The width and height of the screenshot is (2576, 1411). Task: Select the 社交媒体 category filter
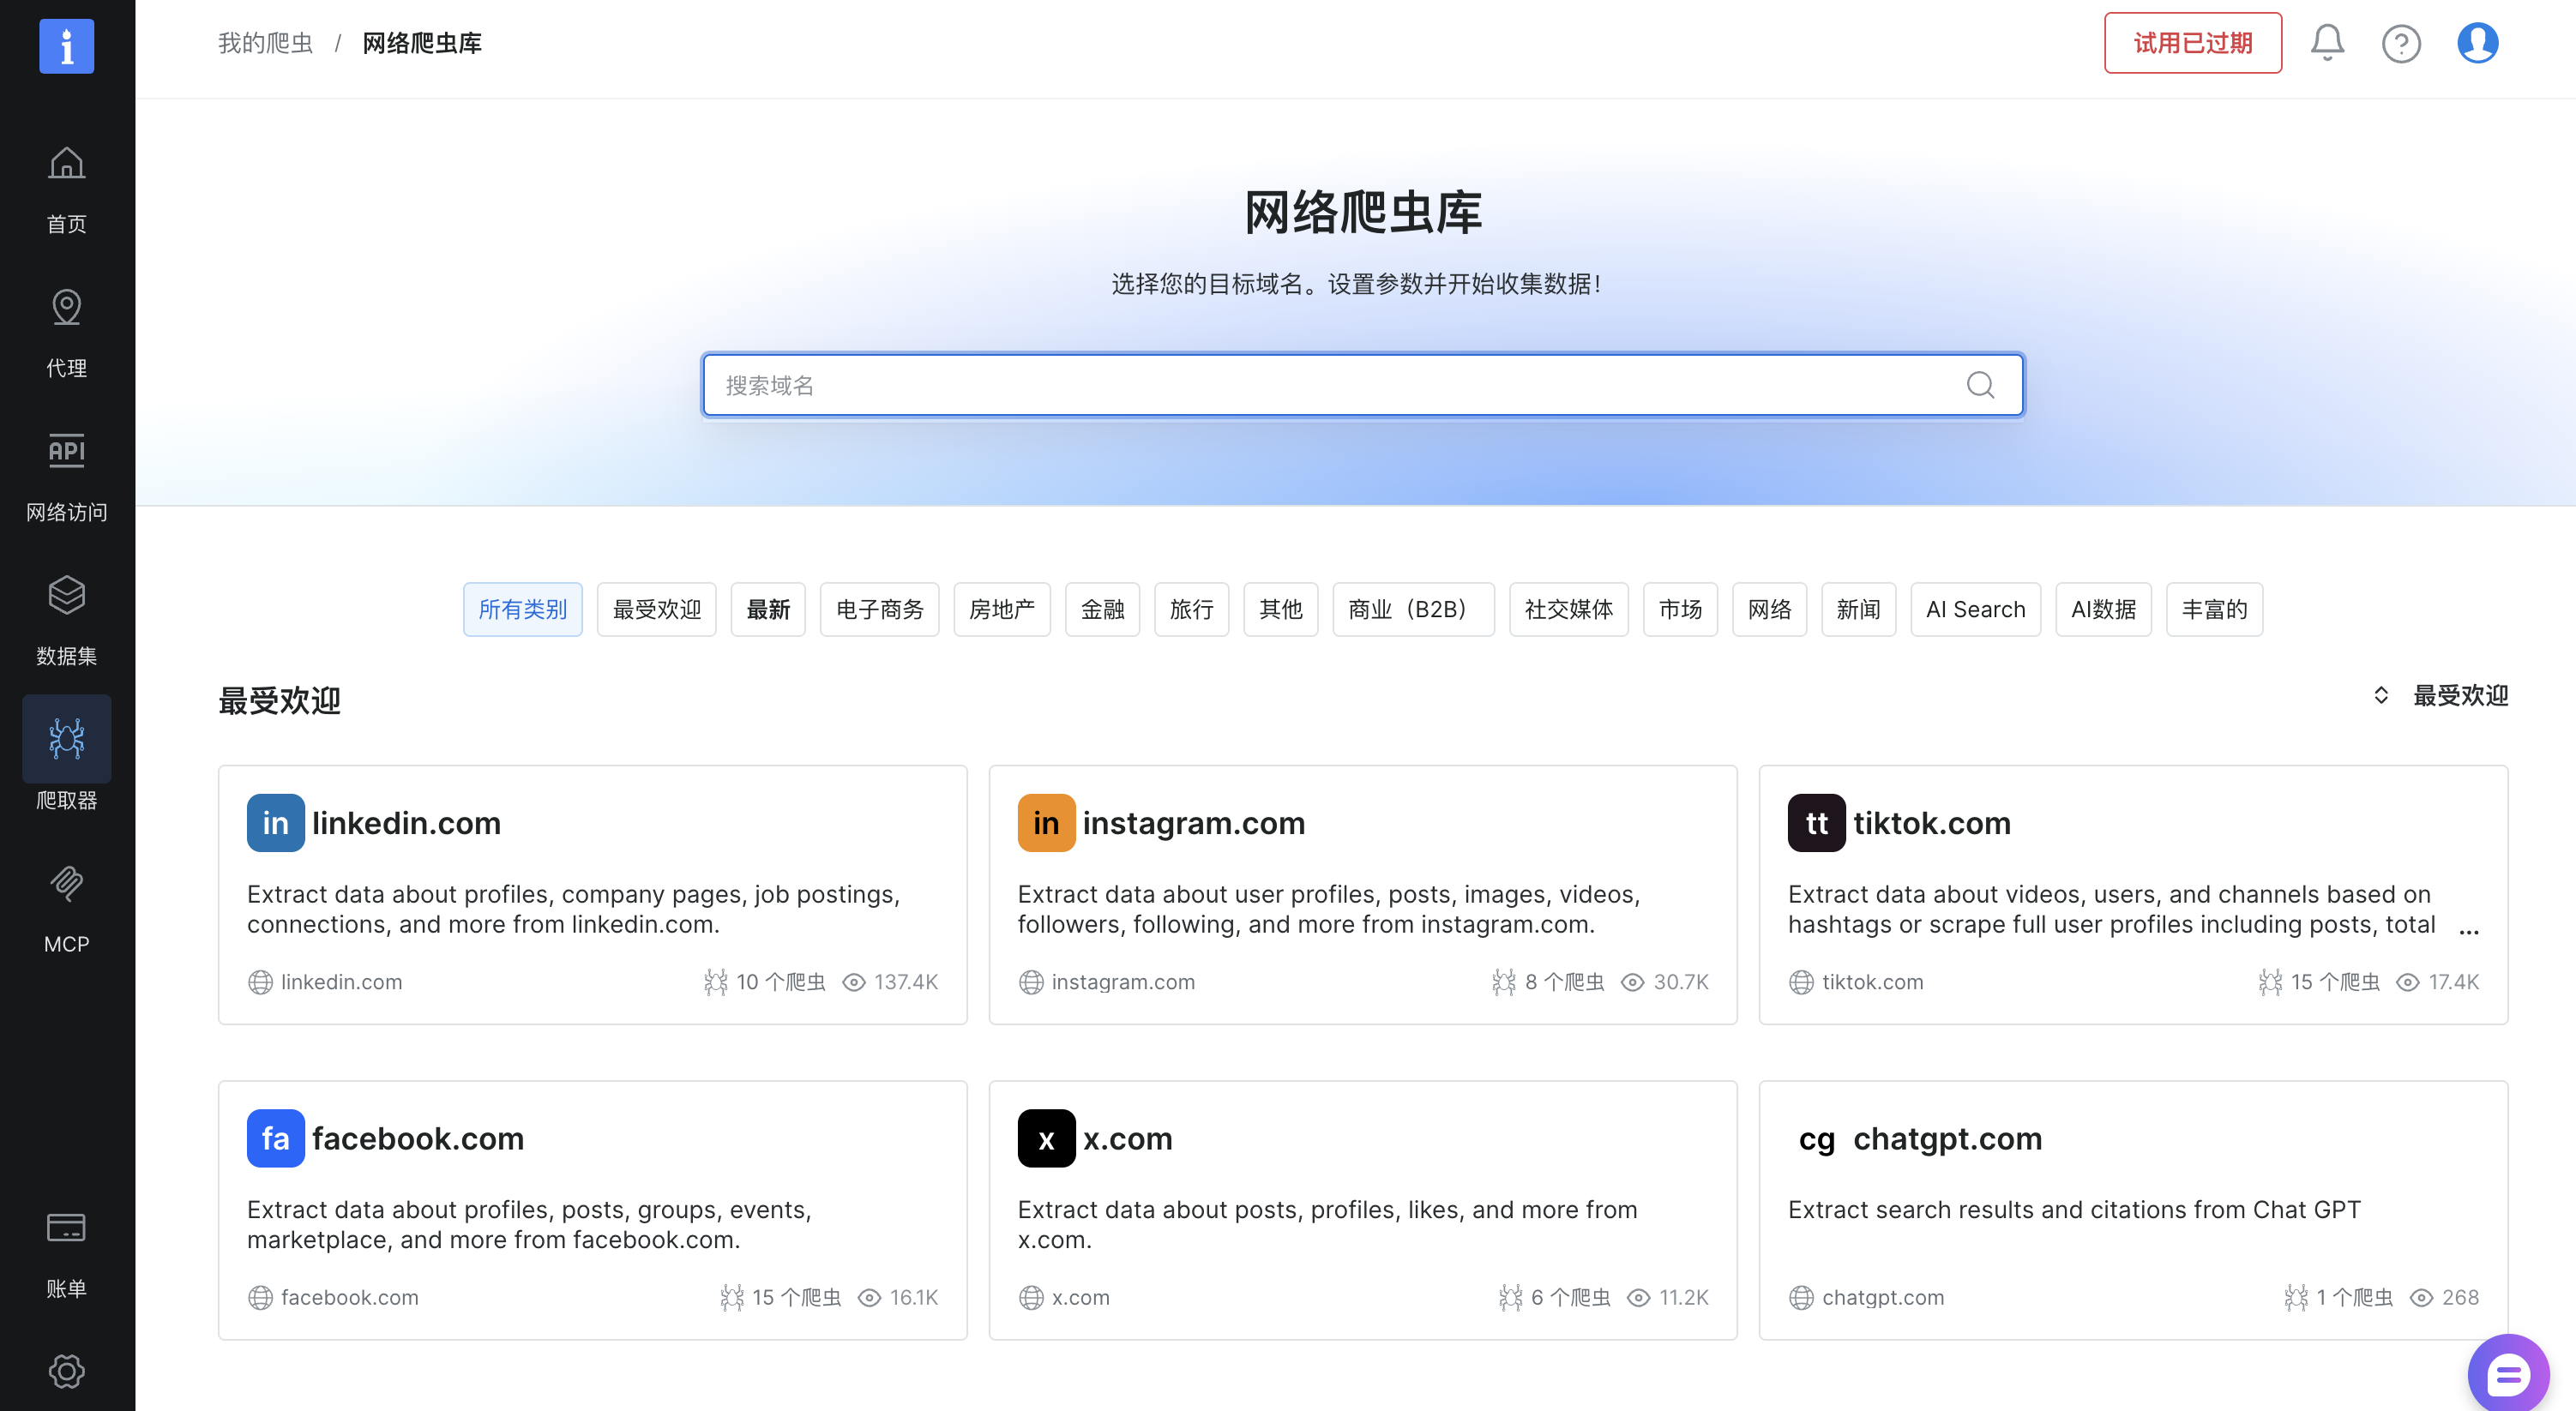[x=1568, y=609]
